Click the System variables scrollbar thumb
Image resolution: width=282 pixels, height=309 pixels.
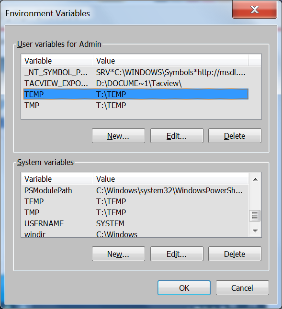pos(255,216)
